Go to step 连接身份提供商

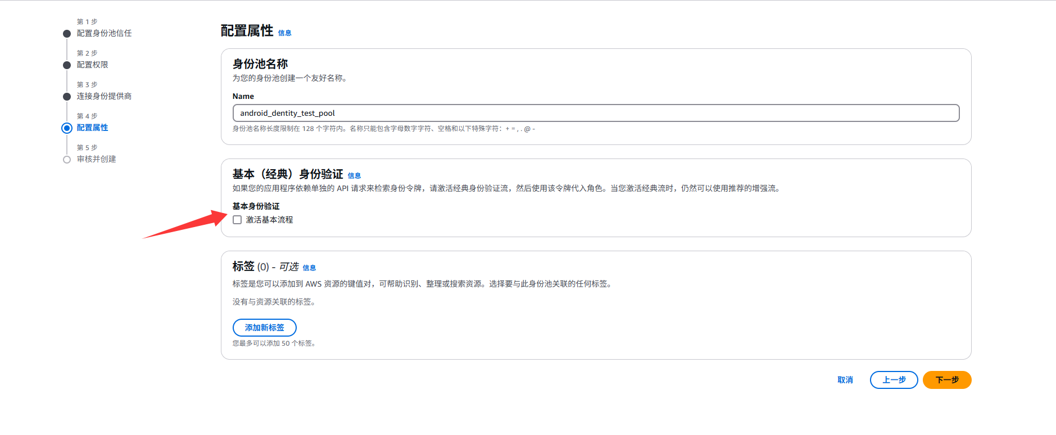[x=104, y=96]
